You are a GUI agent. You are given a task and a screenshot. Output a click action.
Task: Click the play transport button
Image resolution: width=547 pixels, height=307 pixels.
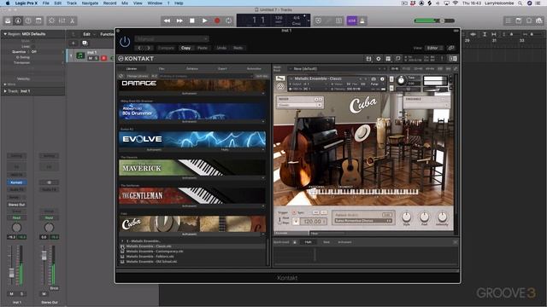click(x=205, y=20)
